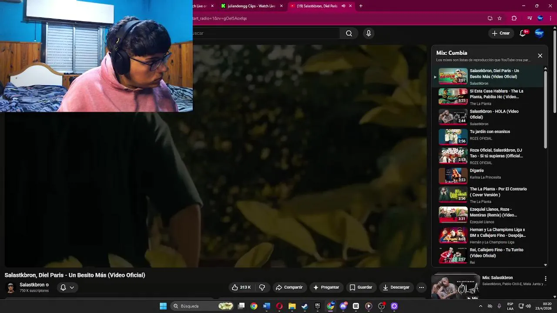Open the Chrome extensions puzzle icon
This screenshot has width=557, height=313.
pyautogui.click(x=514, y=18)
